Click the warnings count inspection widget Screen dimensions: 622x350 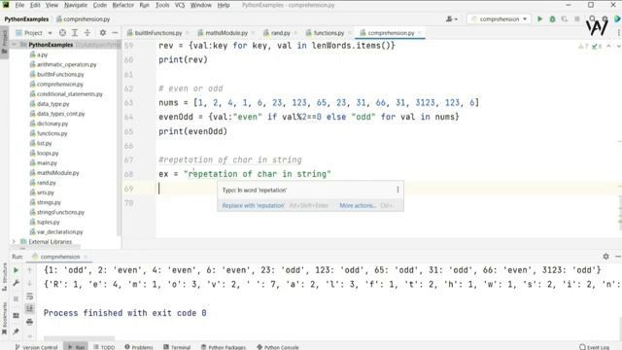click(583, 47)
